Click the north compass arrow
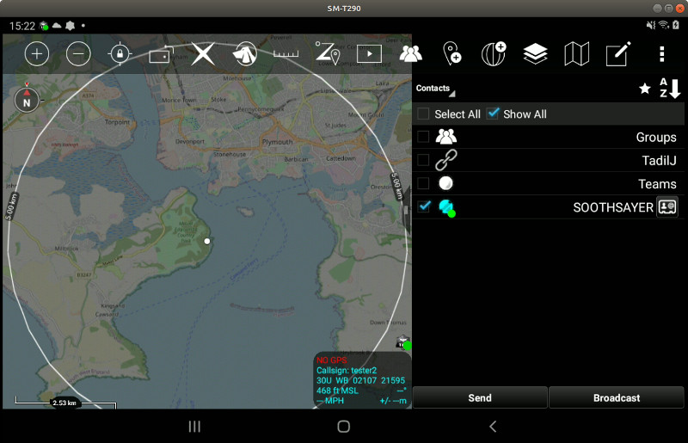The height and width of the screenshot is (443, 688). [x=27, y=100]
